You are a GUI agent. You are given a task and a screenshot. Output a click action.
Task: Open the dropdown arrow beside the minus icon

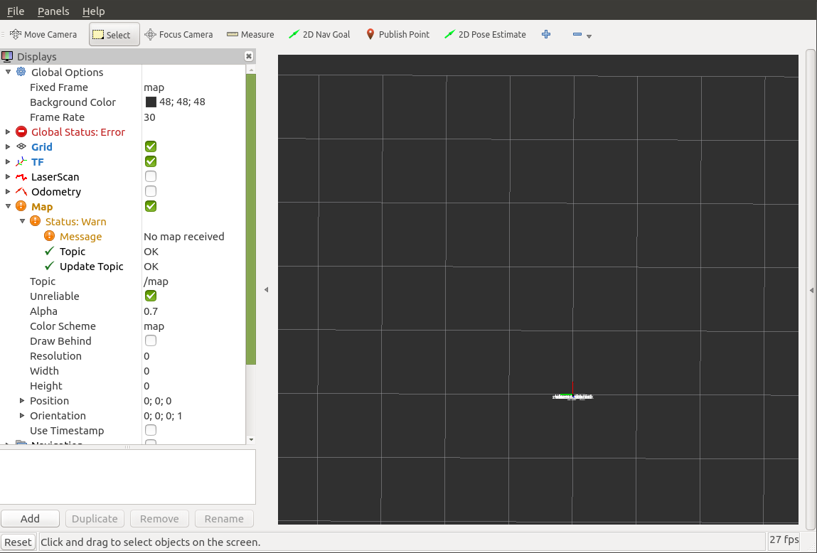[x=589, y=36]
